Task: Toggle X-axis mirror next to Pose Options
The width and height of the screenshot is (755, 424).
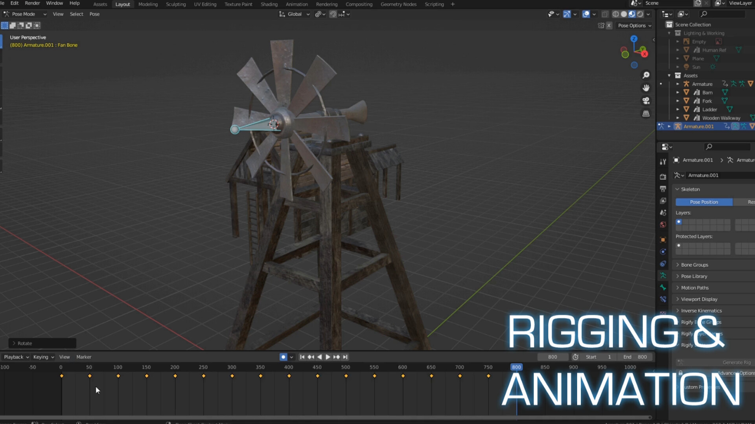Action: 609,26
